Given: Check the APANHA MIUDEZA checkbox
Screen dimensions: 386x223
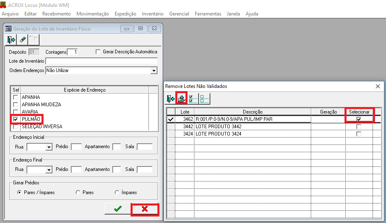Looking at the screenshot, I should click(15, 105).
